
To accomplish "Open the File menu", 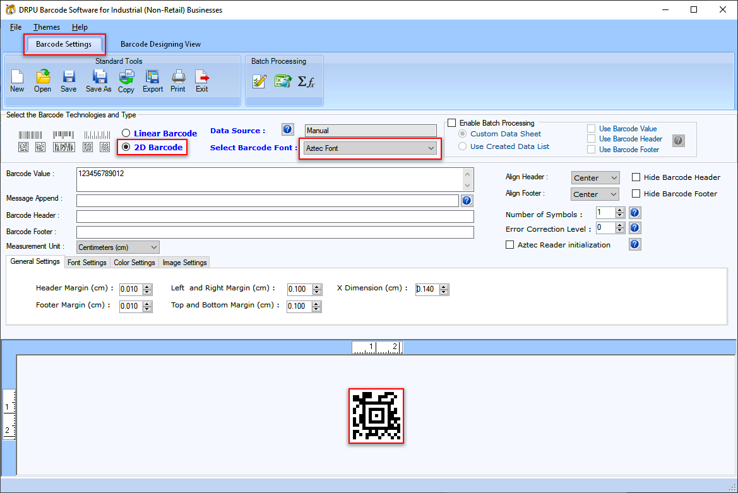I will click(x=16, y=27).
